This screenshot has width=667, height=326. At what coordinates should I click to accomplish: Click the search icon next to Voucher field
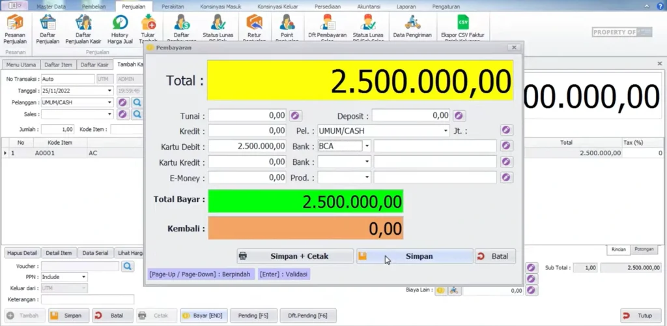[127, 266]
